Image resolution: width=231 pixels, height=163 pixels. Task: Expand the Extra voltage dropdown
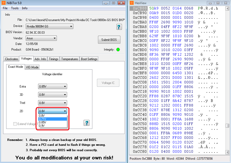click(x=52, y=87)
